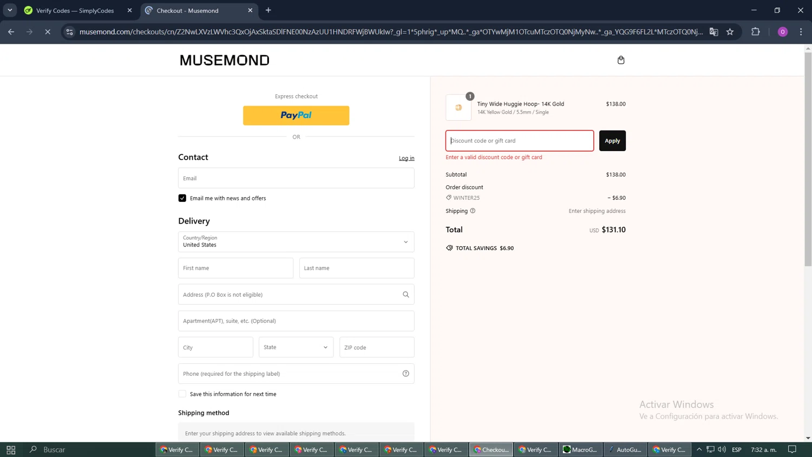812x457 pixels.
Task: Open a new browser tab
Action: (x=269, y=10)
